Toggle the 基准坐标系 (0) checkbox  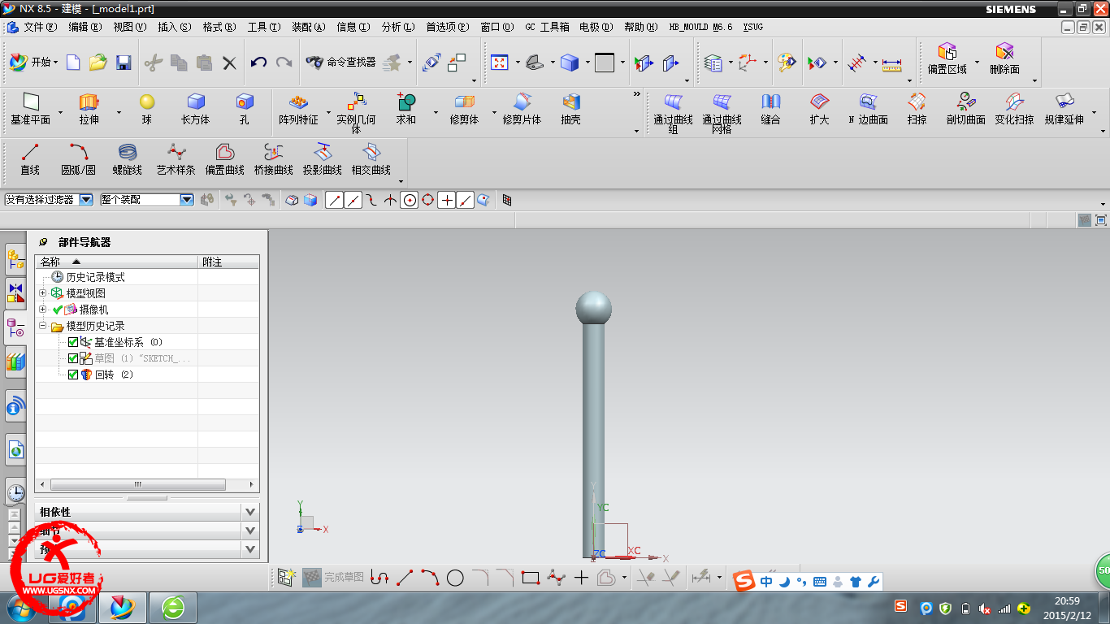pyautogui.click(x=73, y=342)
